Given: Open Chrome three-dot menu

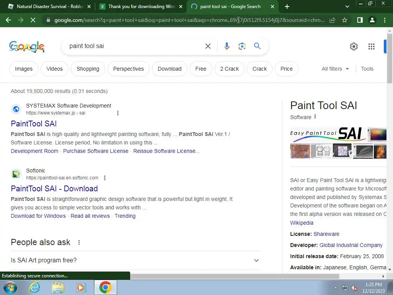Looking at the screenshot, I should point(385,20).
